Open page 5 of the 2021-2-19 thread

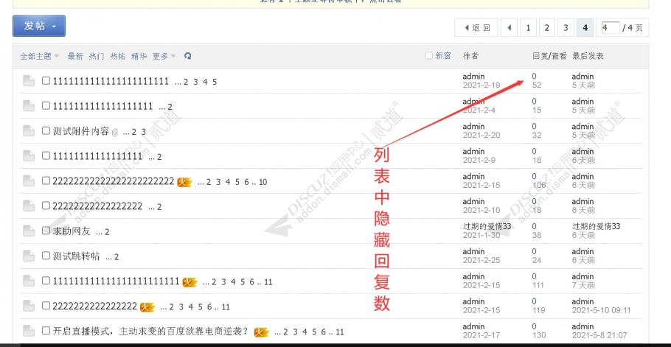pos(215,82)
